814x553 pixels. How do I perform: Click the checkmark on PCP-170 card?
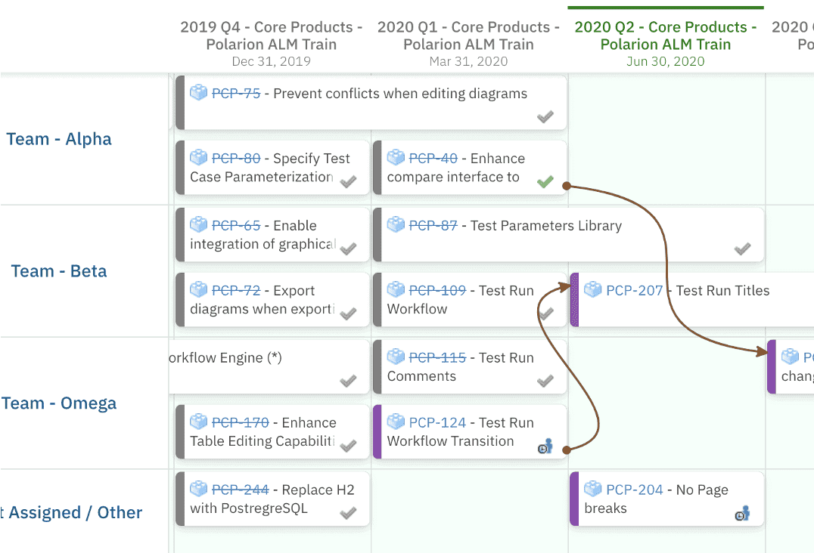click(x=348, y=446)
